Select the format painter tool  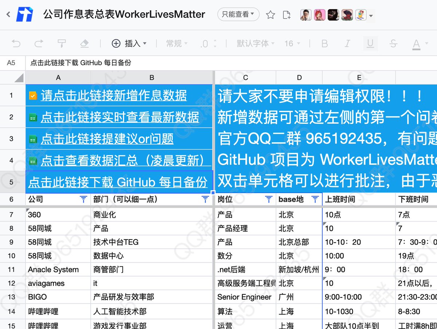(x=62, y=44)
